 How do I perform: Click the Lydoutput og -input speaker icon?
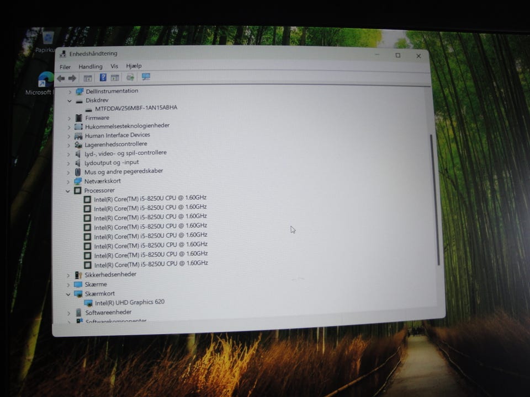(78, 163)
